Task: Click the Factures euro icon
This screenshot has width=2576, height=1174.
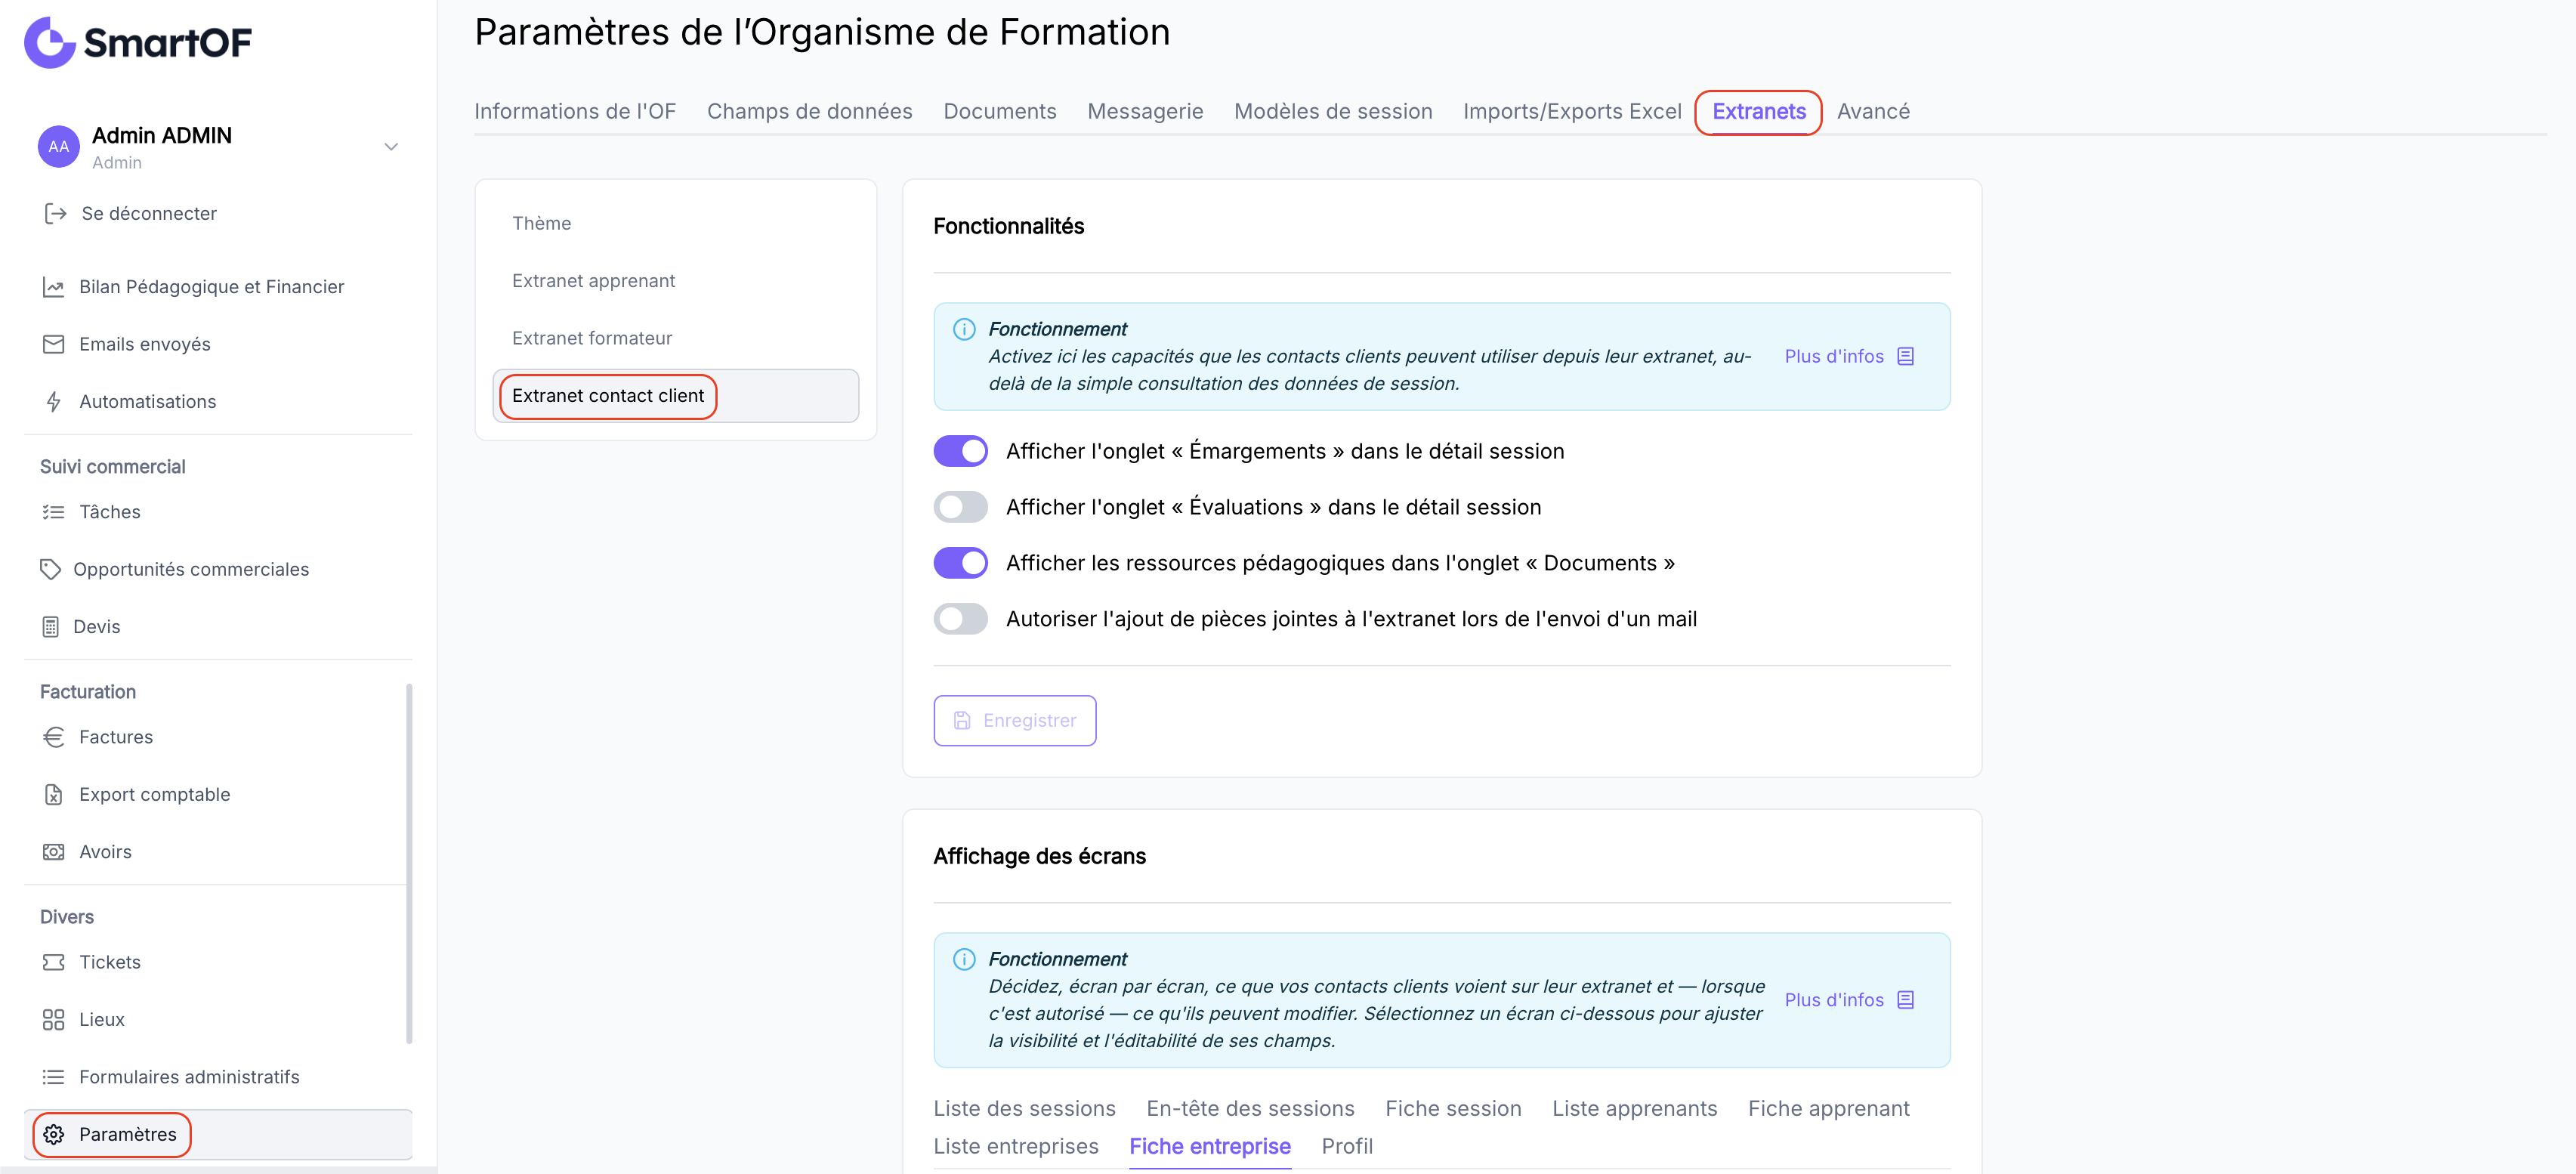Action: [x=53, y=737]
